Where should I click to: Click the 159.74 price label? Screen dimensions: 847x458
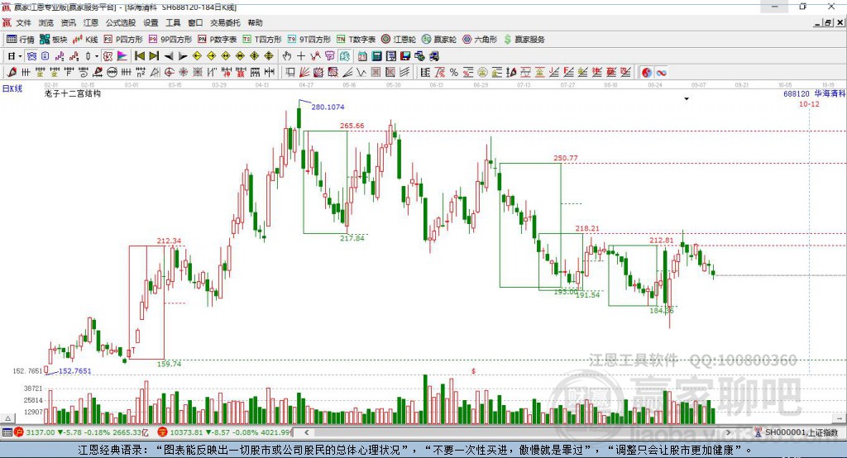point(169,364)
